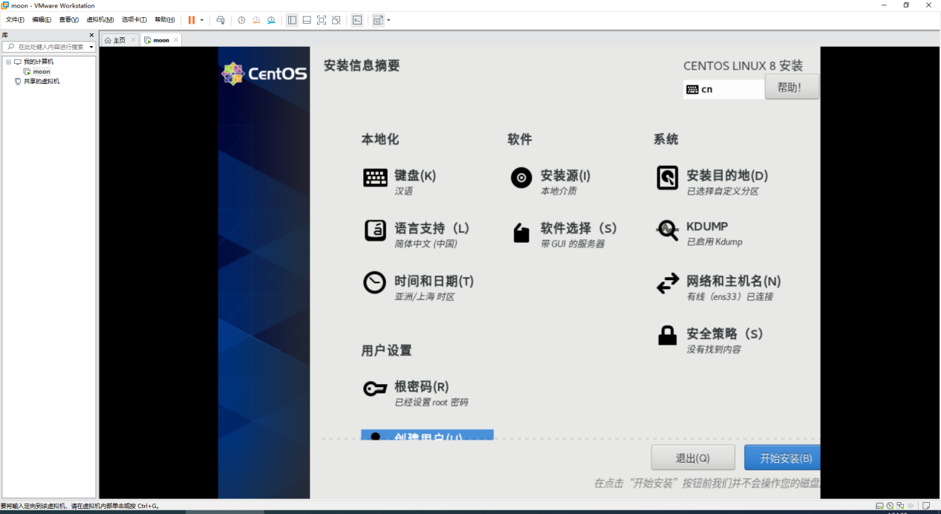The width and height of the screenshot is (941, 514).
Task: Open the 编辑(E) menu
Action: 42,20
